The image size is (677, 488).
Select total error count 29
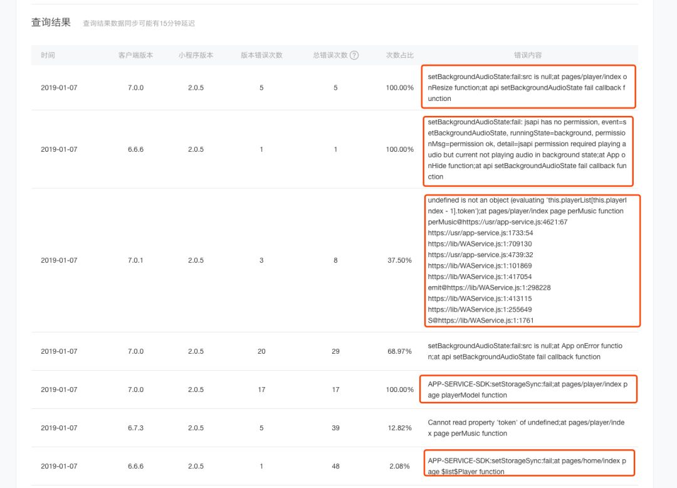coord(335,351)
